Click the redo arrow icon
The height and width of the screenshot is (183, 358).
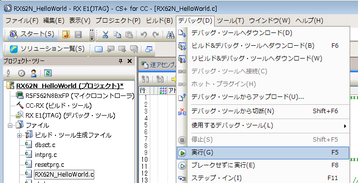point(156,35)
